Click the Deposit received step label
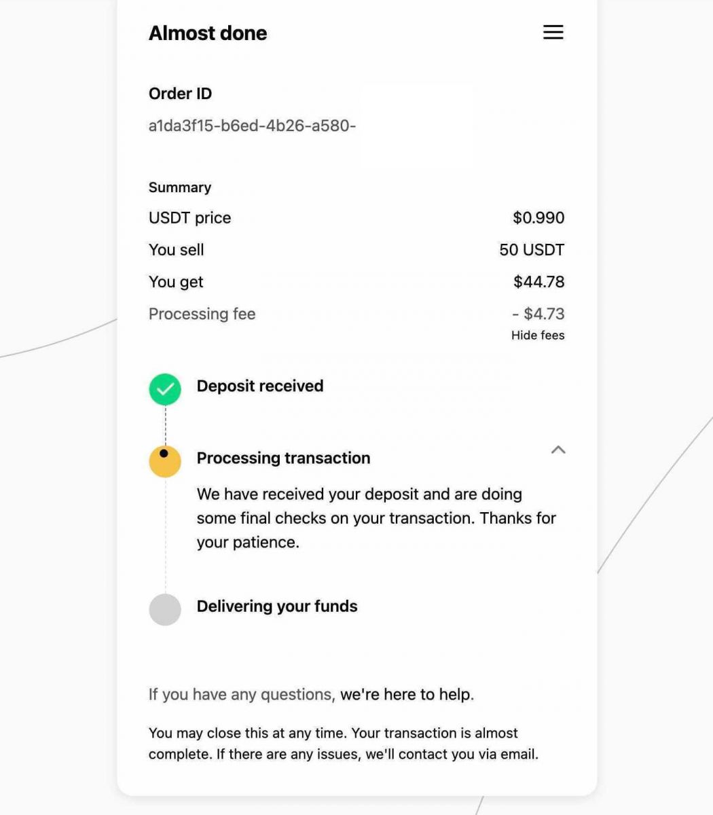Image resolution: width=713 pixels, height=815 pixels. (259, 386)
